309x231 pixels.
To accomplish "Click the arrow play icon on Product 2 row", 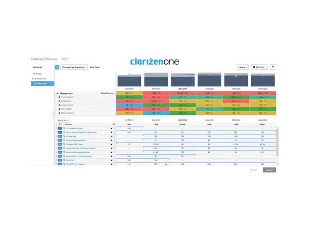I will (x=112, y=161).
